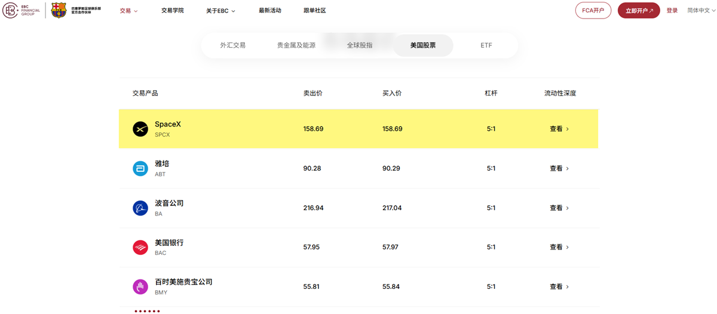The width and height of the screenshot is (717, 314).
Task: Click the 美国银行 product name
Action: tap(169, 243)
